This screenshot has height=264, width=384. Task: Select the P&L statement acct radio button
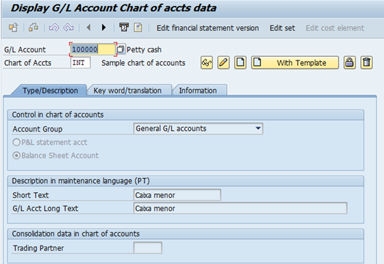17,142
